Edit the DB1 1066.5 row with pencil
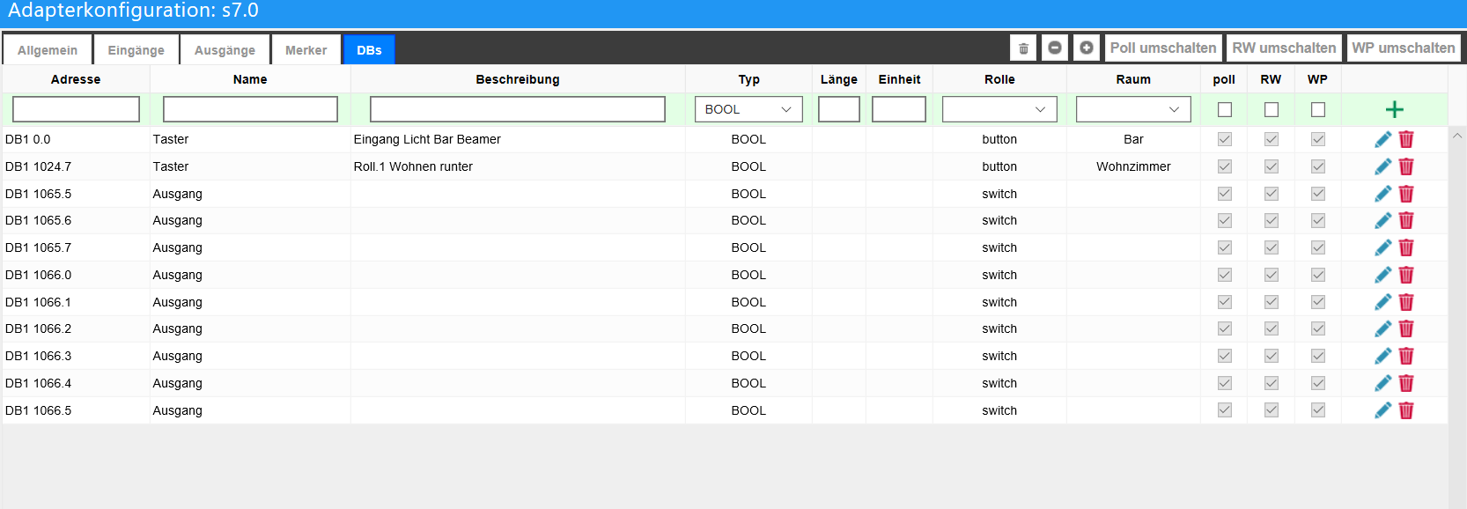 pos(1383,410)
